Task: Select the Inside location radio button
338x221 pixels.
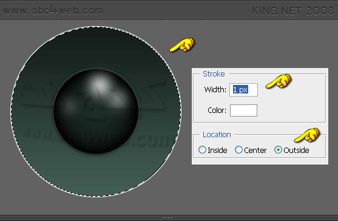Action: tap(202, 149)
